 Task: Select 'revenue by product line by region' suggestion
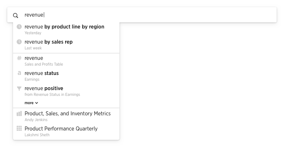[66, 30]
